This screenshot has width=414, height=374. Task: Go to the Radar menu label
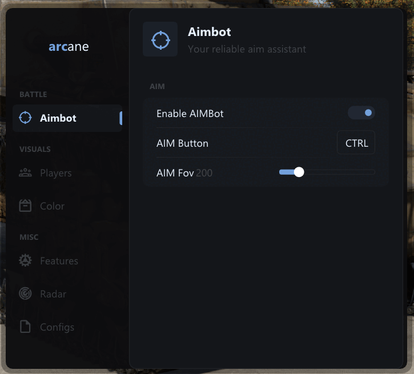click(x=53, y=294)
